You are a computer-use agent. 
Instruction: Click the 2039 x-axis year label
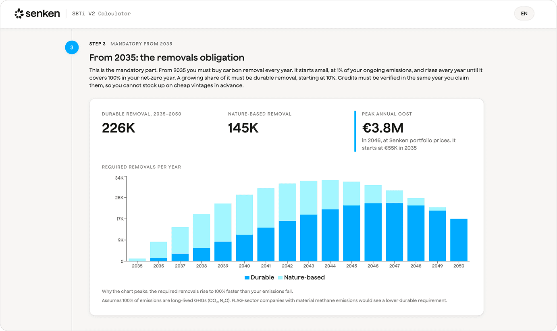pos(223,266)
